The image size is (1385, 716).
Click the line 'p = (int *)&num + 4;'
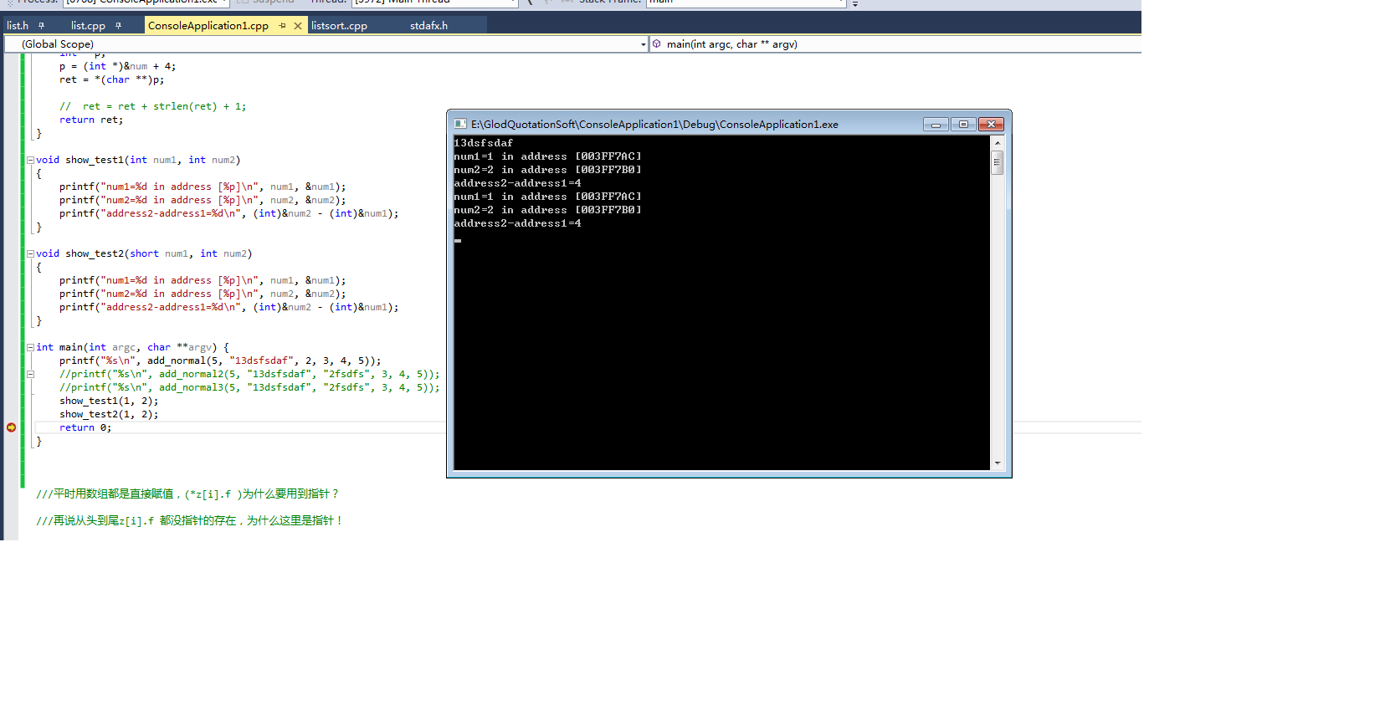coord(117,66)
